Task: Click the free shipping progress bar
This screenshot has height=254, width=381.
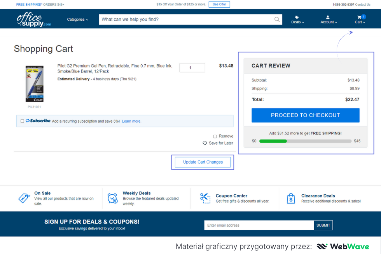Action: tap(305, 141)
